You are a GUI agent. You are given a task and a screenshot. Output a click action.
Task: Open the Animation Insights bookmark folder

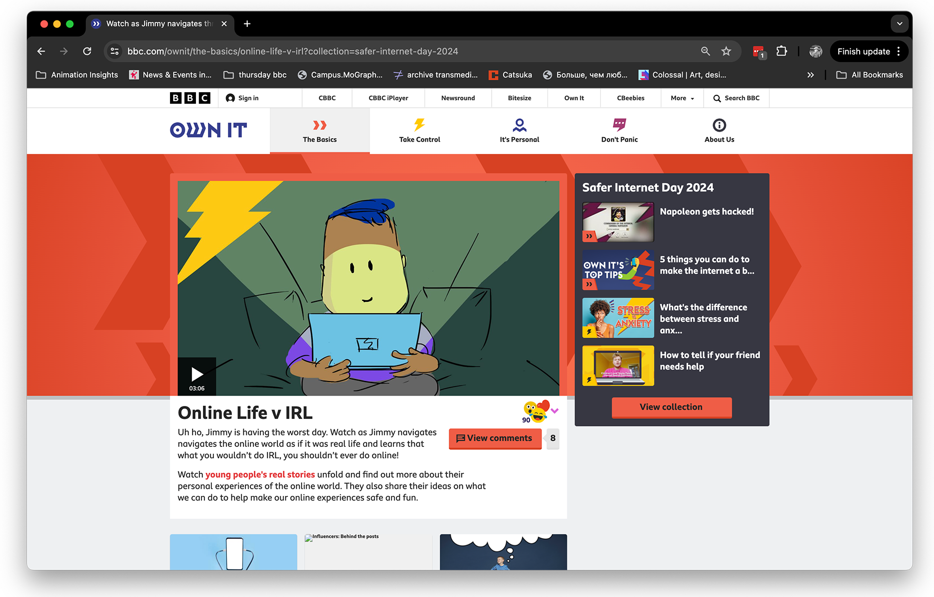77,75
